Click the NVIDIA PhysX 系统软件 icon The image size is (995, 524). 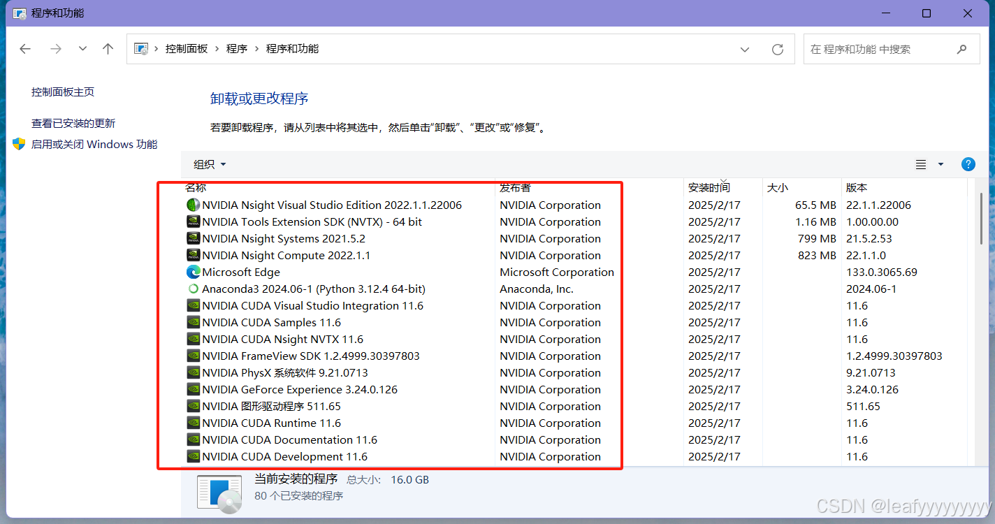pos(194,372)
